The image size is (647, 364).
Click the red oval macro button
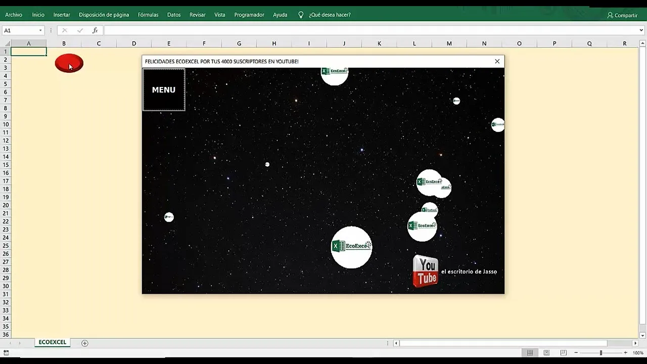point(69,63)
